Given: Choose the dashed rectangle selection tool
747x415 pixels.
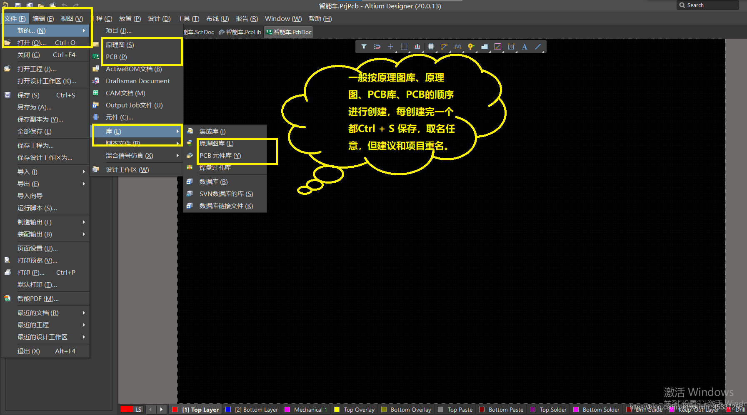Looking at the screenshot, I should pyautogui.click(x=404, y=47).
